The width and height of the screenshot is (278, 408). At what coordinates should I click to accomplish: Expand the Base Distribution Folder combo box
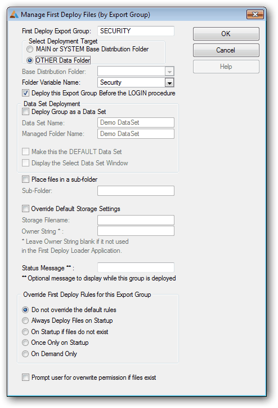(x=169, y=72)
